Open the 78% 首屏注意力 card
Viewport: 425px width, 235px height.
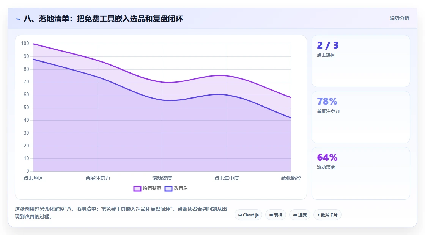coord(361,117)
